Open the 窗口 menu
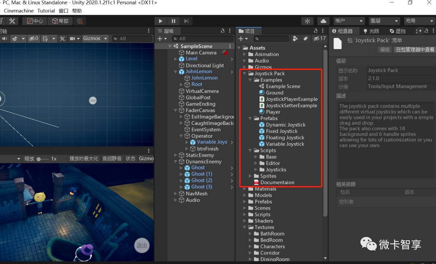This screenshot has height=264, width=436. pyautogui.click(x=63, y=11)
